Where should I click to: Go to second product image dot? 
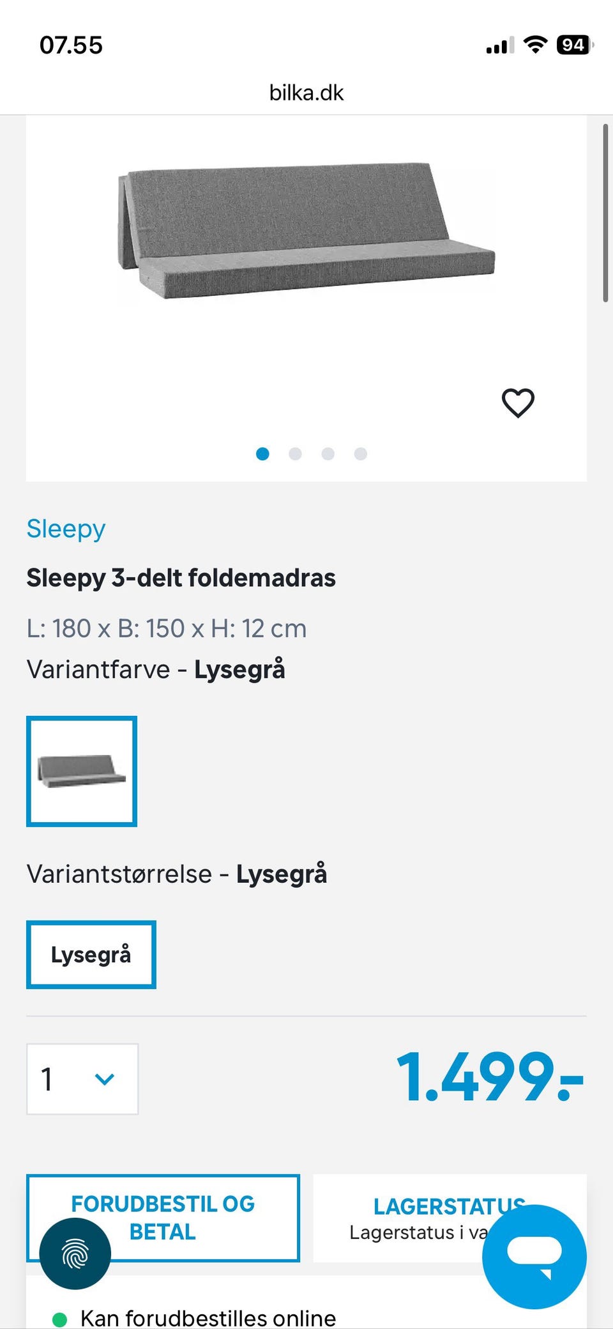[295, 454]
